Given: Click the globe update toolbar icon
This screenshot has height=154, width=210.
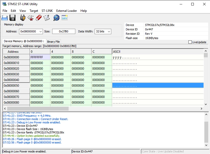Looking at the screenshot, I should point(56,18).
